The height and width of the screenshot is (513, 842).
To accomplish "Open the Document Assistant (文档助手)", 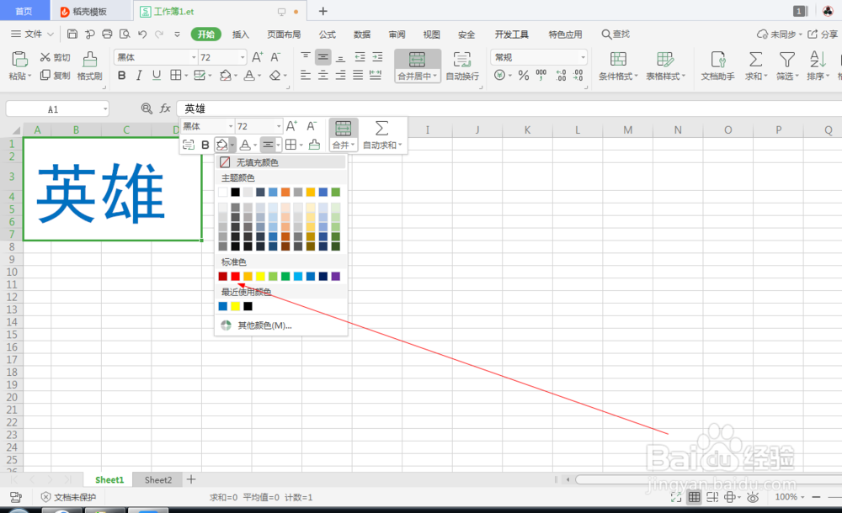I will click(718, 66).
